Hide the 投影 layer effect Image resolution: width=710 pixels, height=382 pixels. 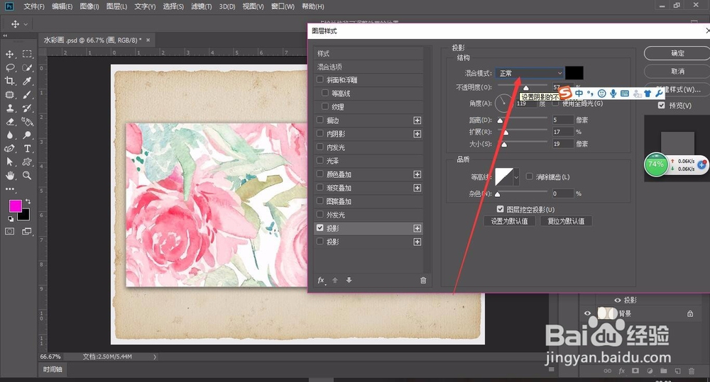(x=617, y=300)
